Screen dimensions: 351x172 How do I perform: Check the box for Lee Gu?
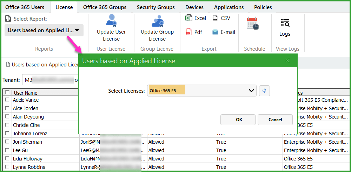7,150
